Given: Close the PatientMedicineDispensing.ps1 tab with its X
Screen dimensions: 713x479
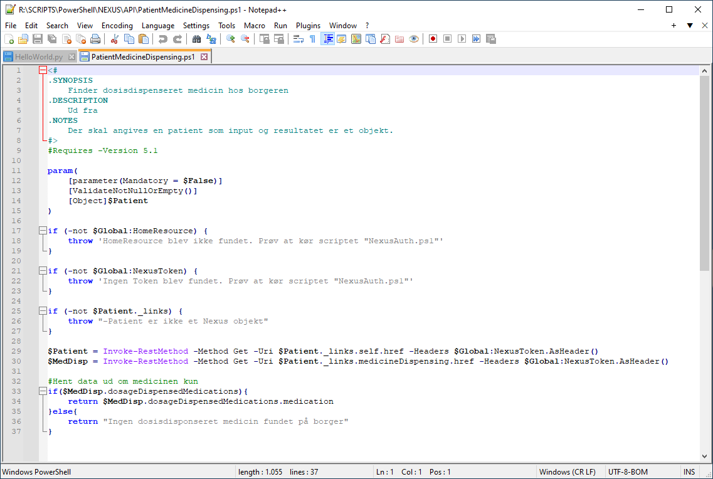Looking at the screenshot, I should coord(204,57).
